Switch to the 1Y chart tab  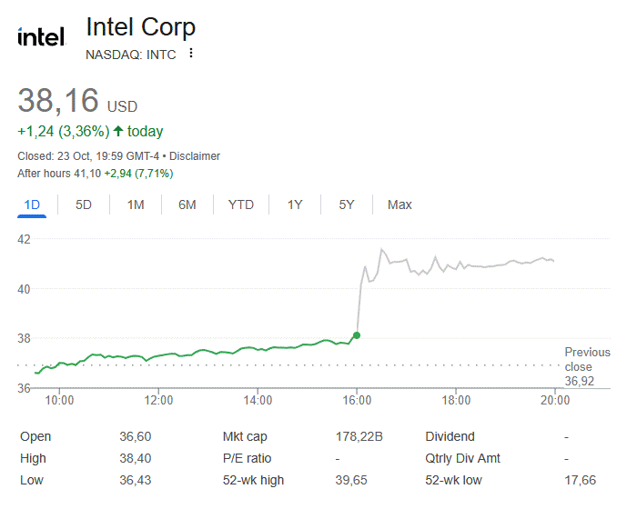click(295, 205)
